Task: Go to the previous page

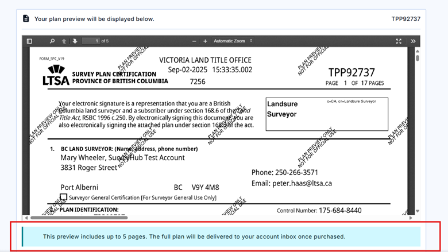Action: click(63, 41)
